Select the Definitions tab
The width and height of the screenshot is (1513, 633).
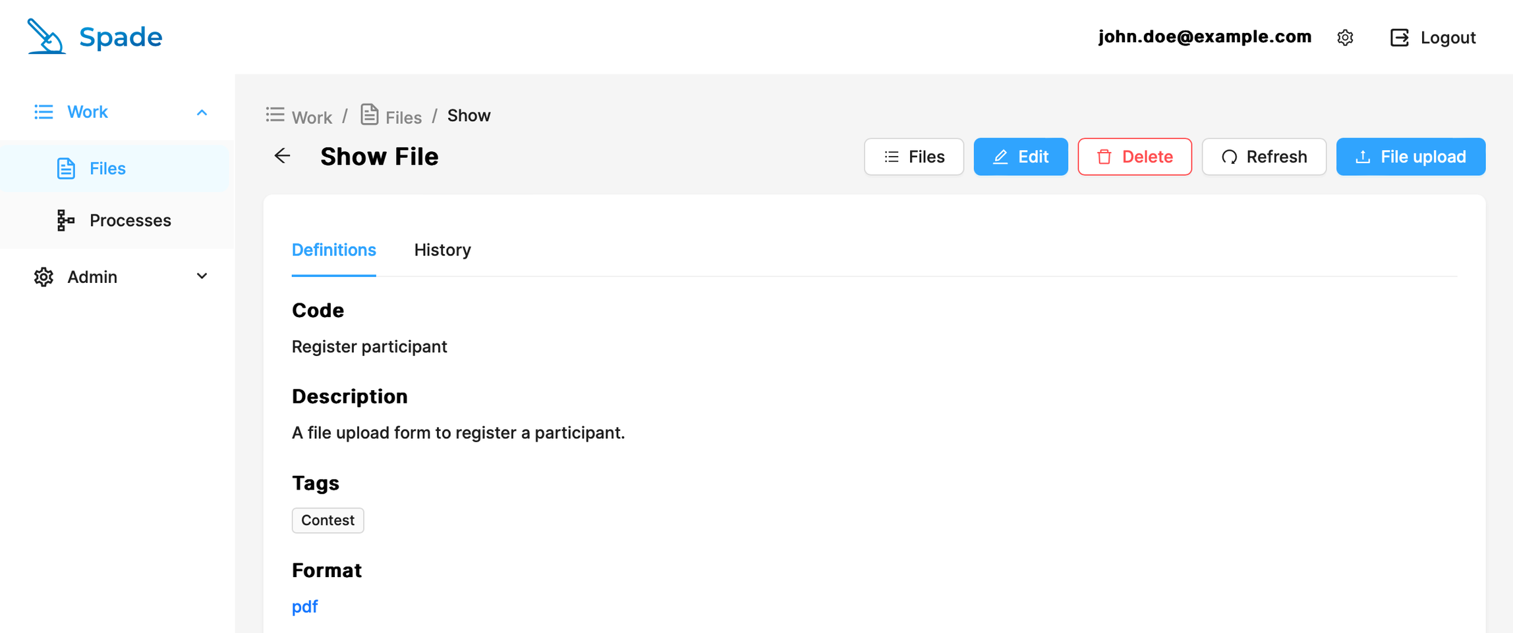[333, 250]
